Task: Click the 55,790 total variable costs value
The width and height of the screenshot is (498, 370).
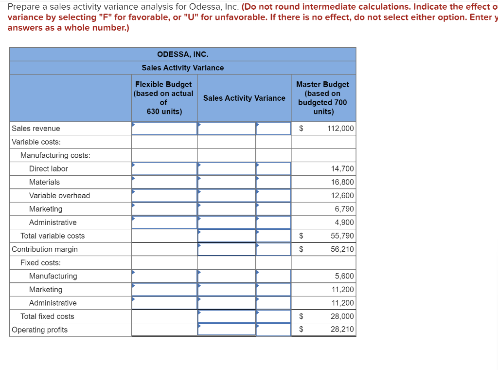Action: click(342, 236)
